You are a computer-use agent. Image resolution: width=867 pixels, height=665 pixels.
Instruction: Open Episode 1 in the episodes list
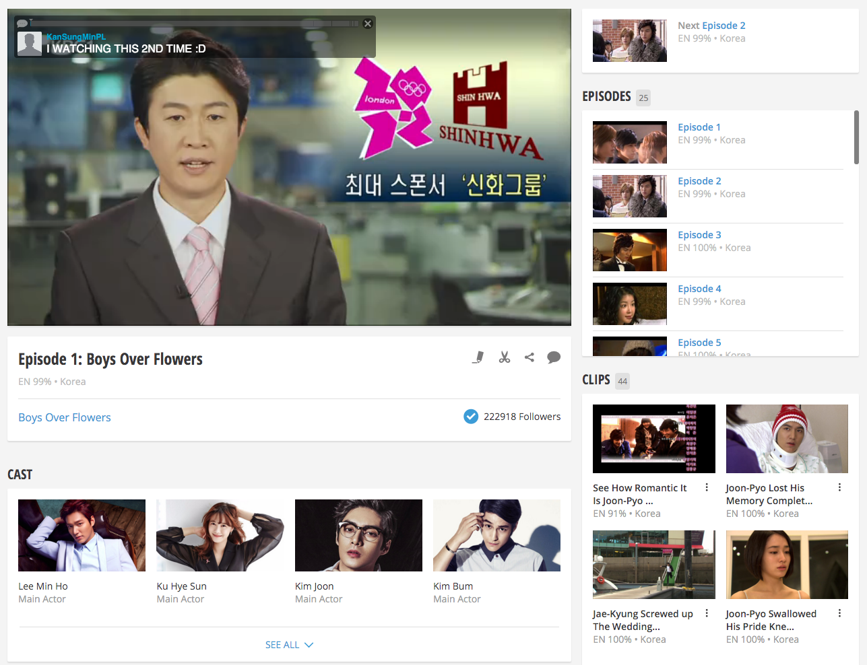(x=699, y=127)
